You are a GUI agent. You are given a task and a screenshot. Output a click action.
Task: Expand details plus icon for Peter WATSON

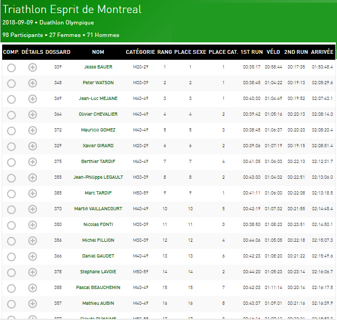33,83
